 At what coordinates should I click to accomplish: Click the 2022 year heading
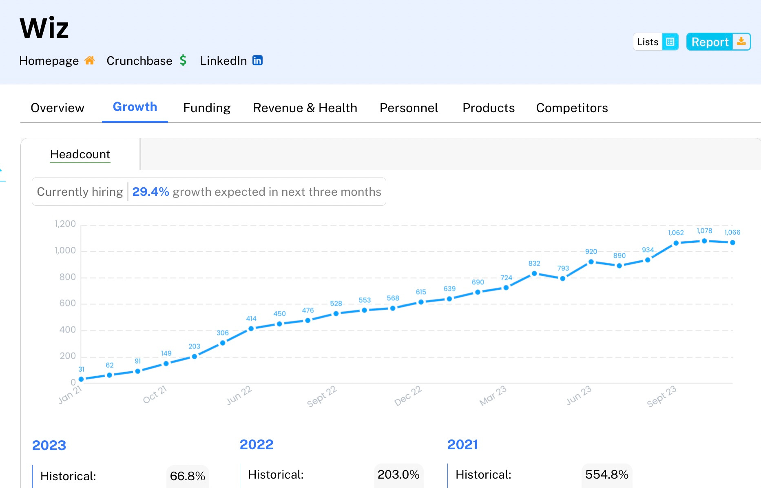tap(257, 444)
